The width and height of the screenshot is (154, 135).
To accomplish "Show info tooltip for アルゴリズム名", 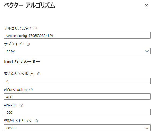I will (35, 29).
